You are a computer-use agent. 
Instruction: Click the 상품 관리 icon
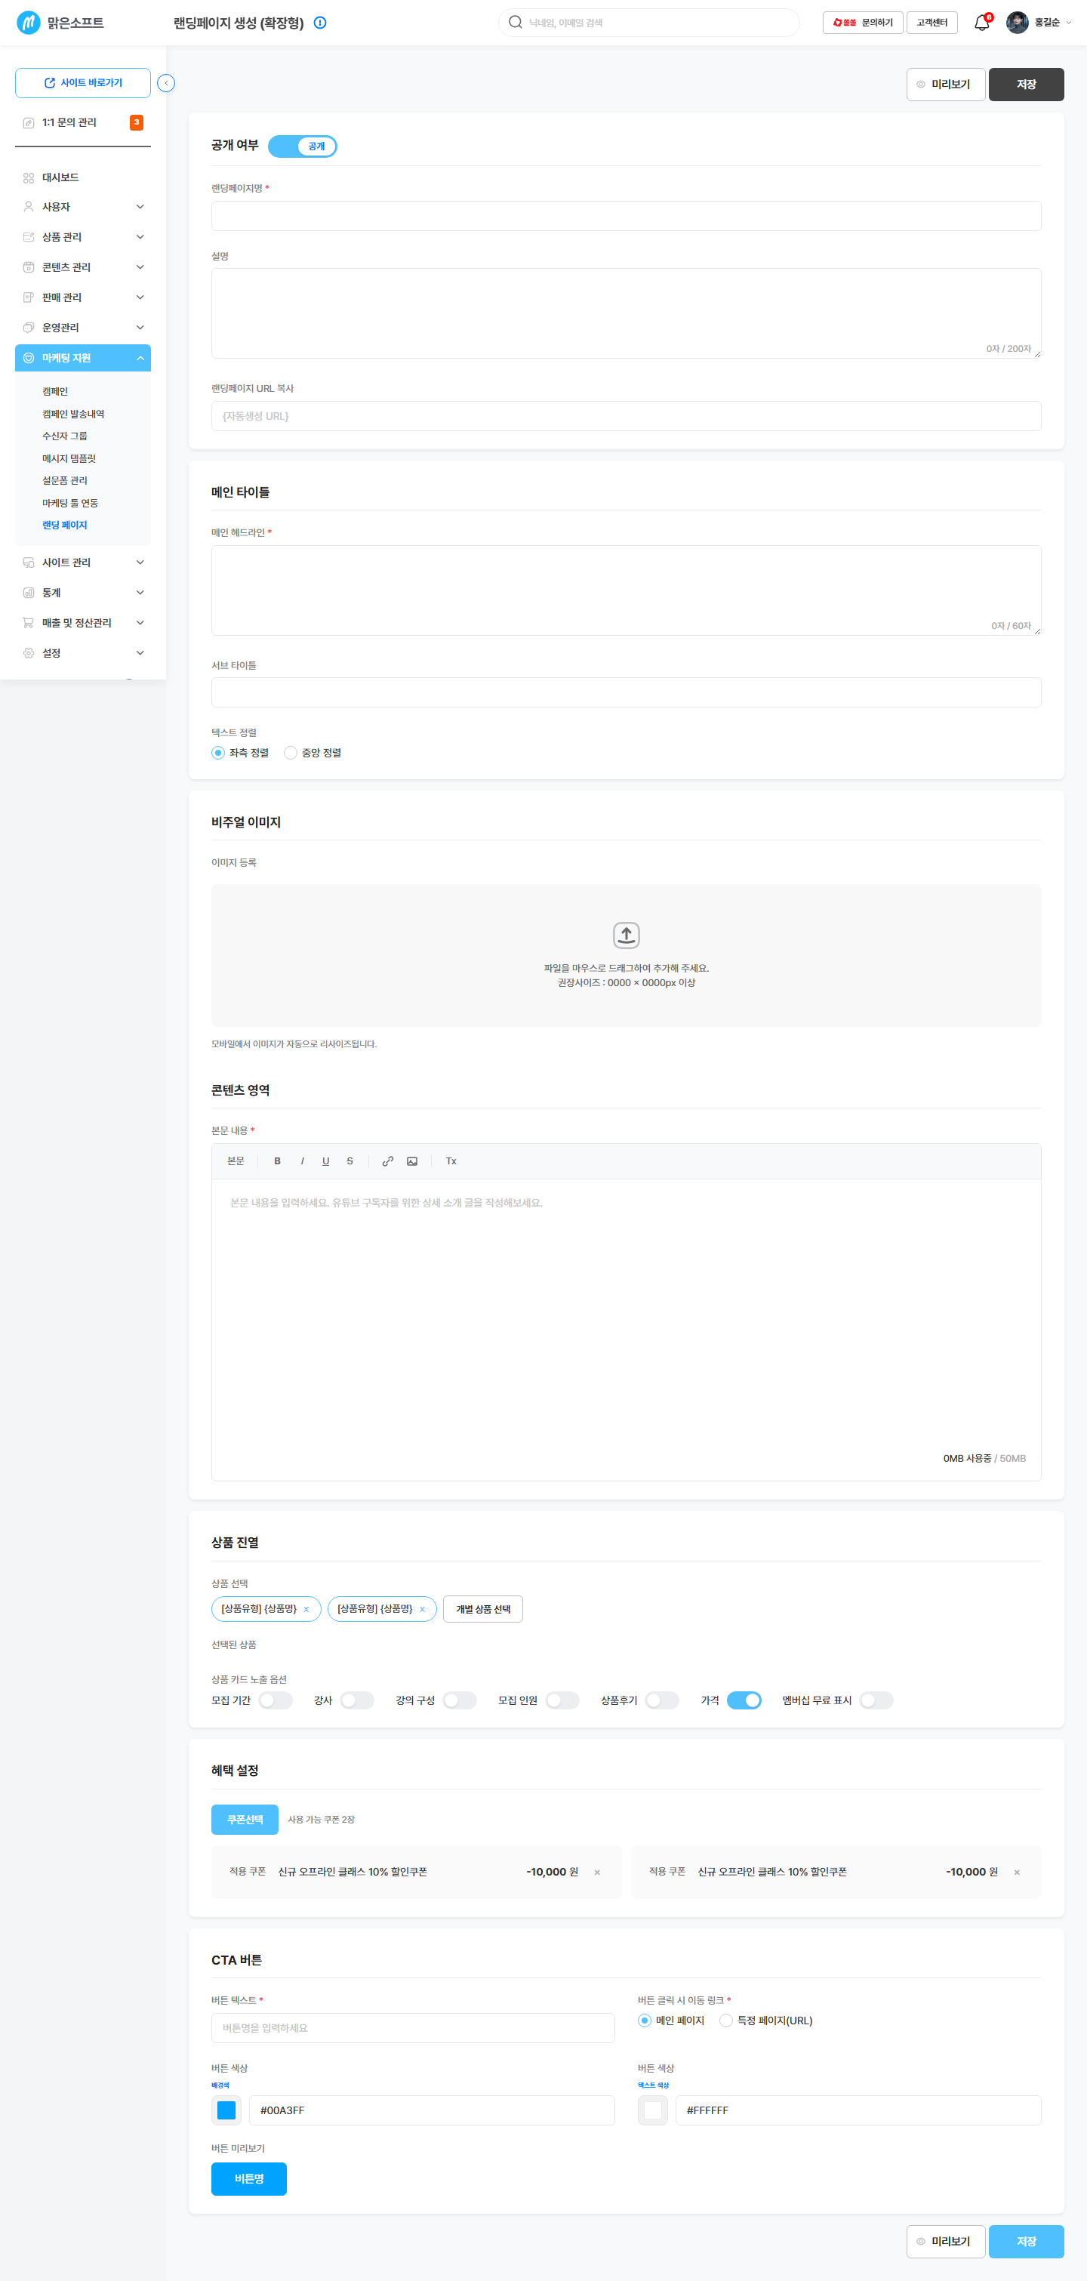pos(29,237)
